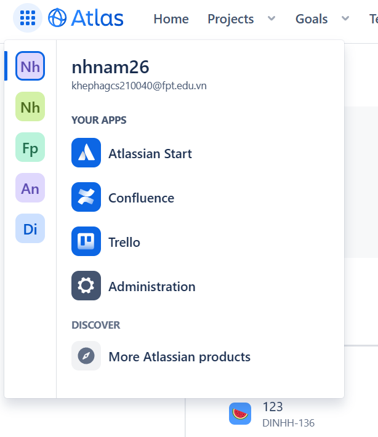Click the khephagcs210040@fpt.edu.vn email text

[139, 86]
